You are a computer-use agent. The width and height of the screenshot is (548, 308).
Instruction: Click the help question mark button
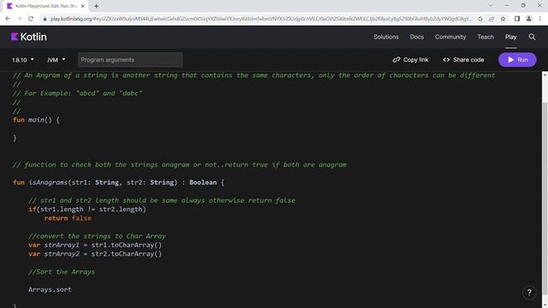pos(529,293)
